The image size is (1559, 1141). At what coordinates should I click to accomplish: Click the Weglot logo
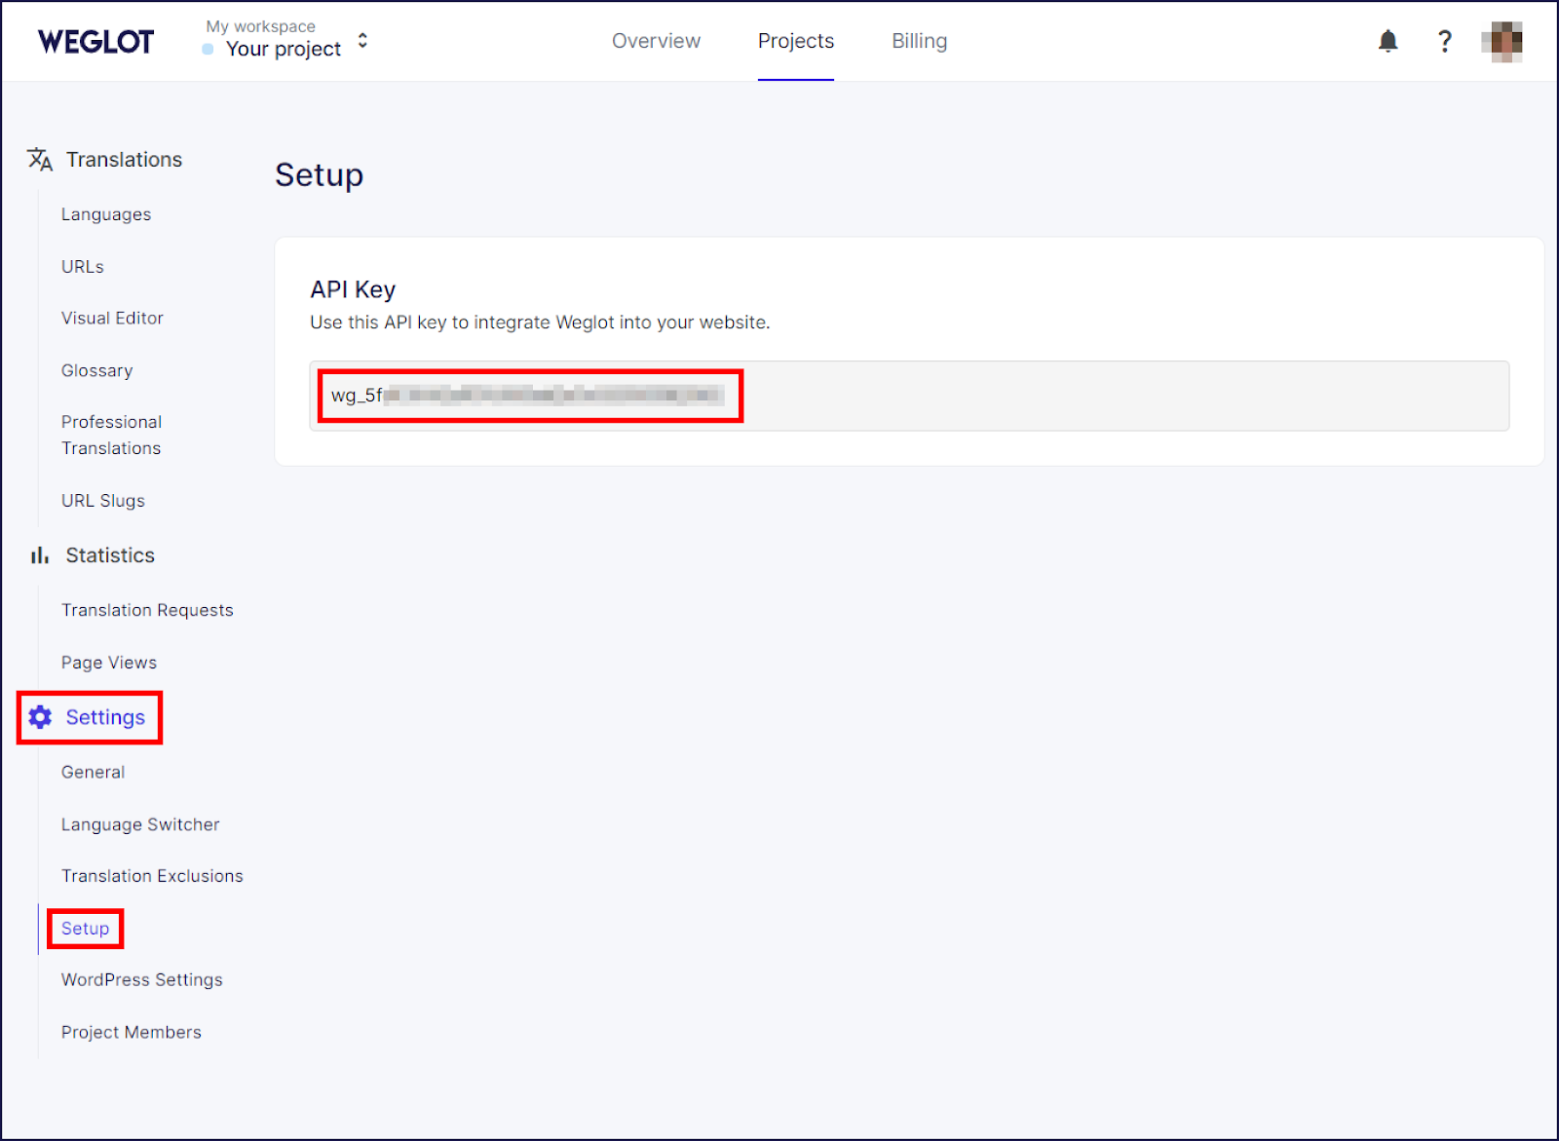coord(95,41)
